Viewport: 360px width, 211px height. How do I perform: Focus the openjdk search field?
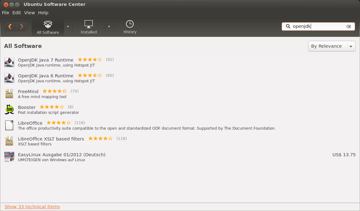[318, 26]
